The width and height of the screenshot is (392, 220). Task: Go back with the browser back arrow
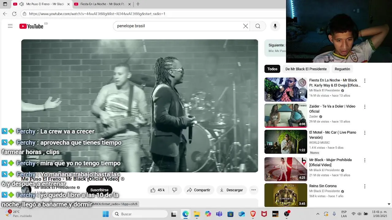(x=5, y=14)
